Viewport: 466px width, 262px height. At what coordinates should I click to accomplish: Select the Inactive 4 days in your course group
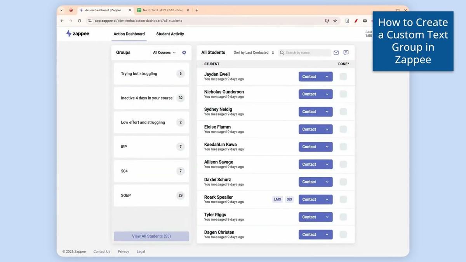coord(151,98)
